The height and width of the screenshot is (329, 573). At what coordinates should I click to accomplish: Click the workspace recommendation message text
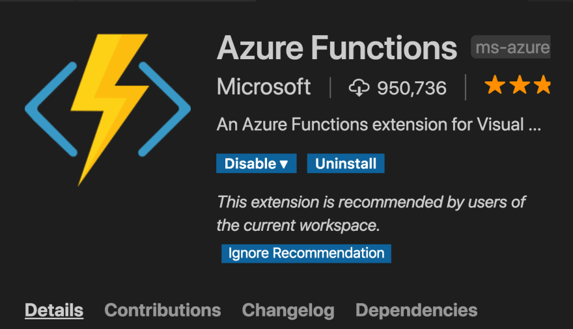click(371, 214)
